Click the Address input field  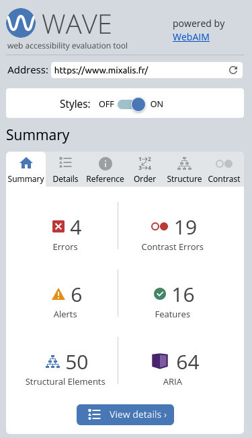coord(139,70)
